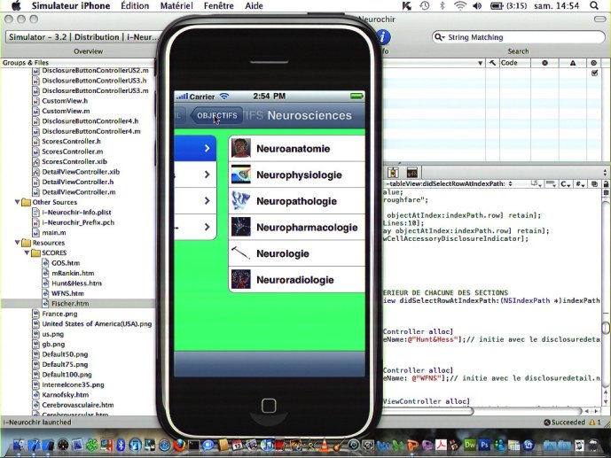Open the Neuroradiologie row
The image size is (611, 458).
point(297,279)
